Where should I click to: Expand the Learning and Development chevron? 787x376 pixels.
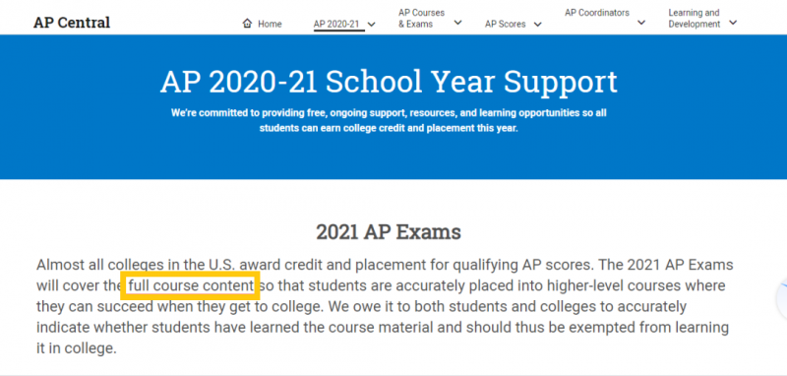733,22
